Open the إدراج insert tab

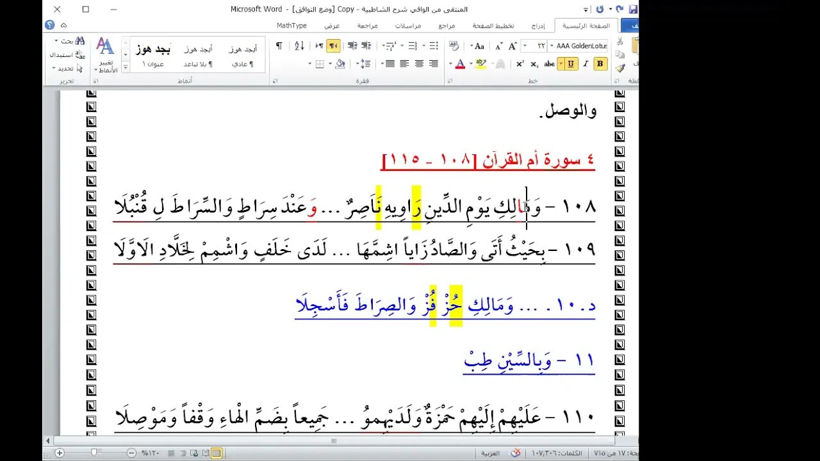point(538,26)
